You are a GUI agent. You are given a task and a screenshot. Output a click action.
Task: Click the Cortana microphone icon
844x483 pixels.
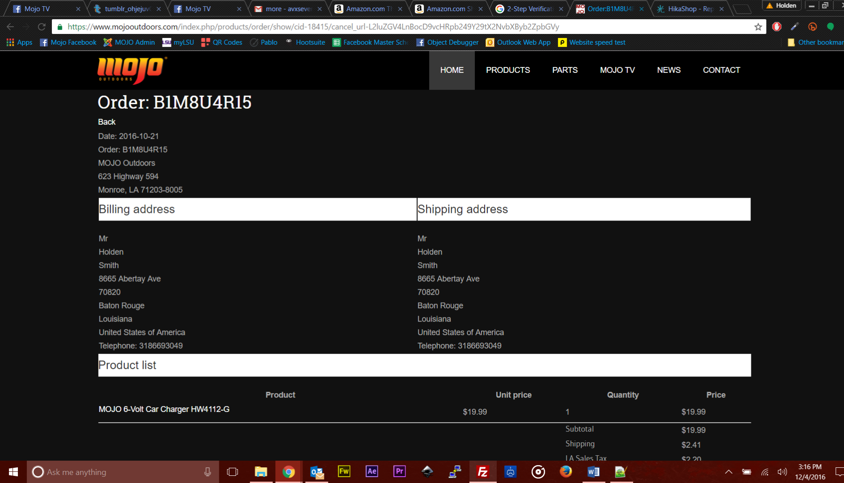(x=208, y=472)
